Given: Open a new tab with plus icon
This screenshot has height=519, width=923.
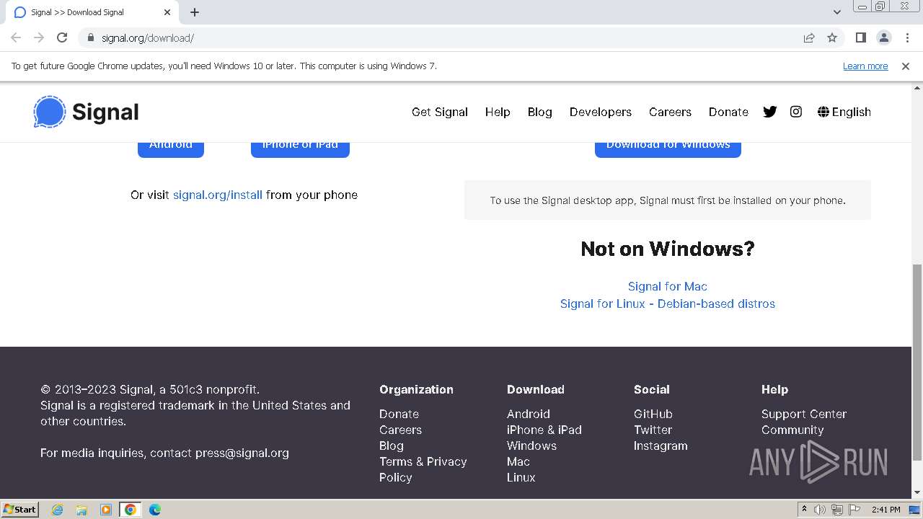Looking at the screenshot, I should [195, 12].
